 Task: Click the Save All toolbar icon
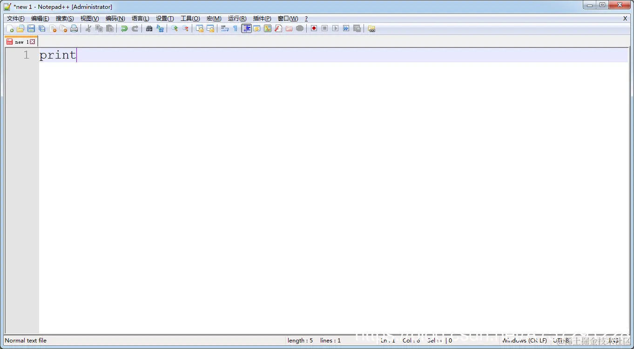pyautogui.click(x=42, y=28)
